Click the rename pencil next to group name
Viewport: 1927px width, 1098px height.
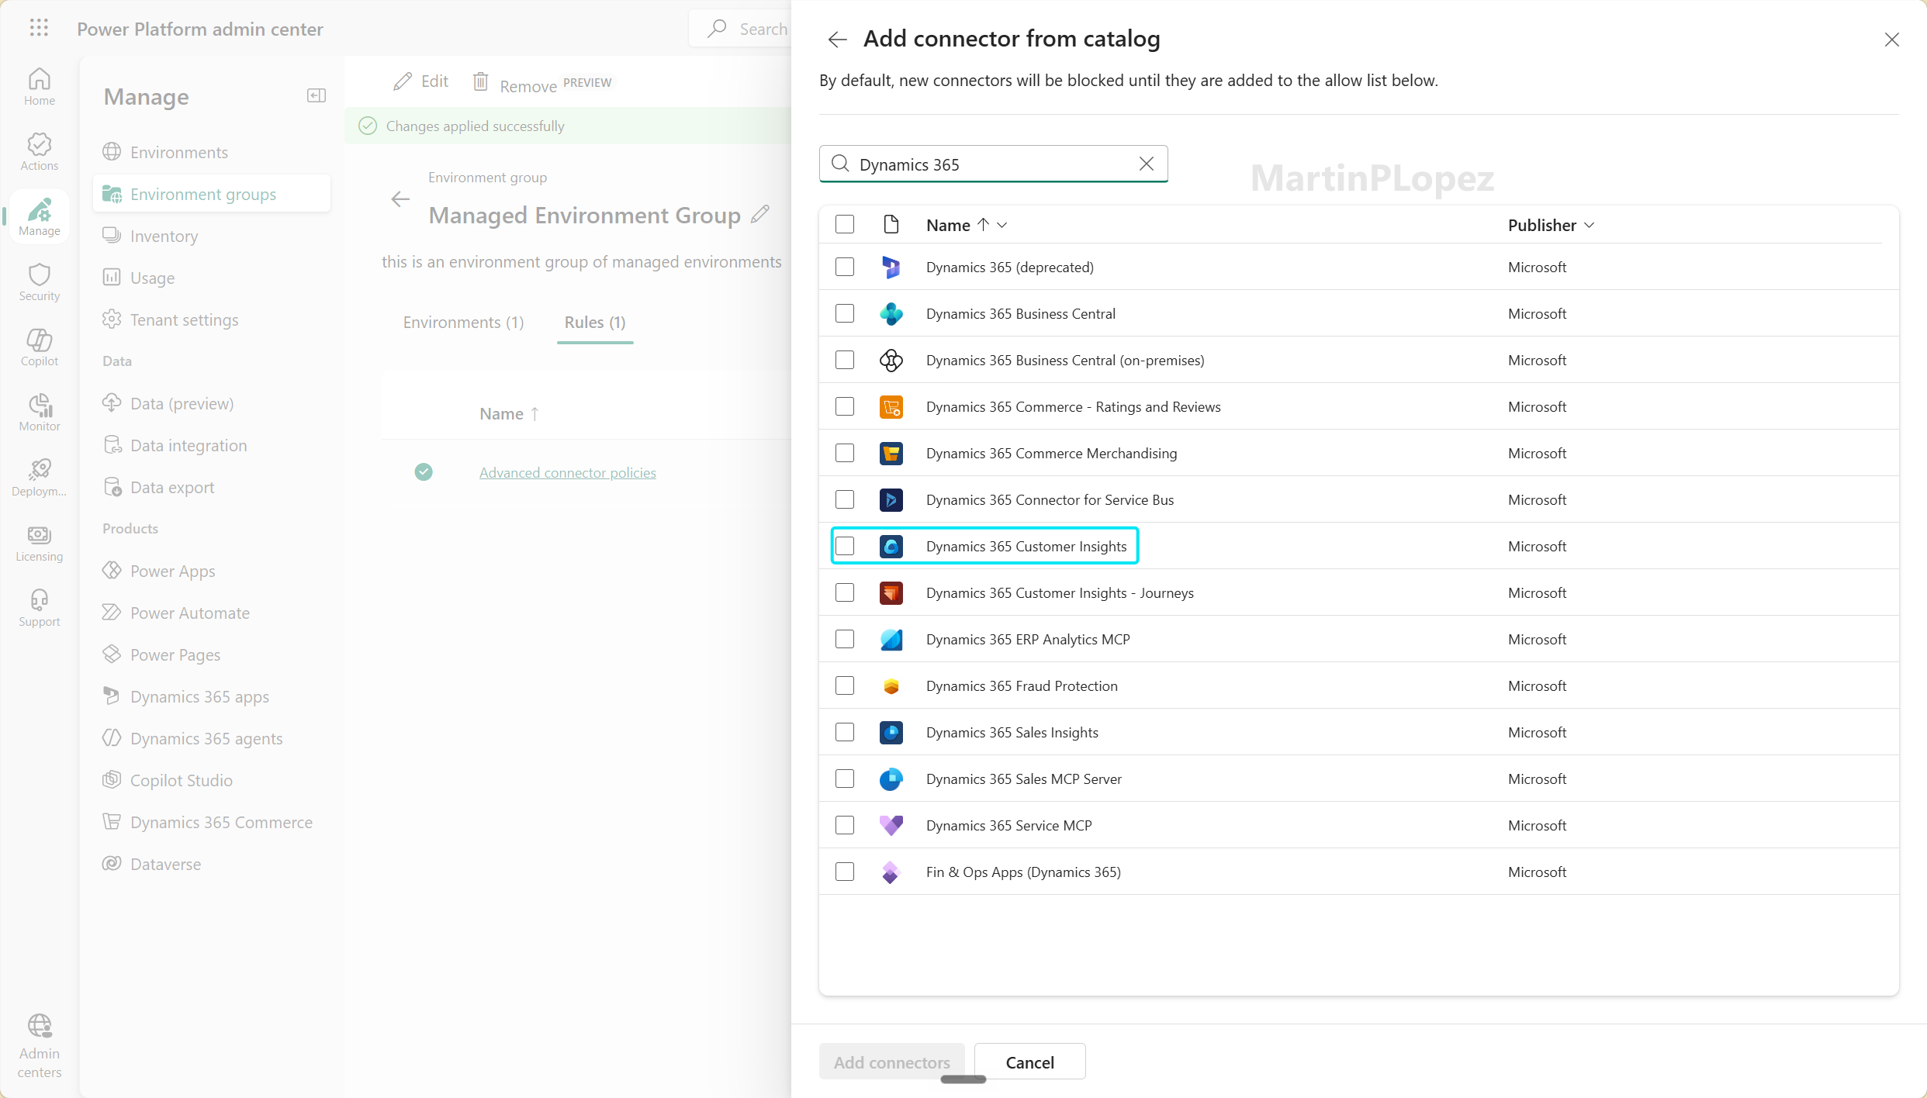click(761, 214)
